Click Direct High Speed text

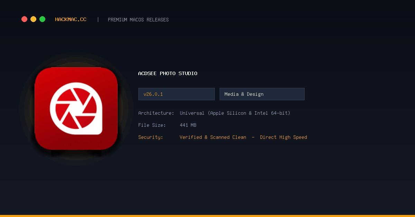pyautogui.click(x=284, y=137)
